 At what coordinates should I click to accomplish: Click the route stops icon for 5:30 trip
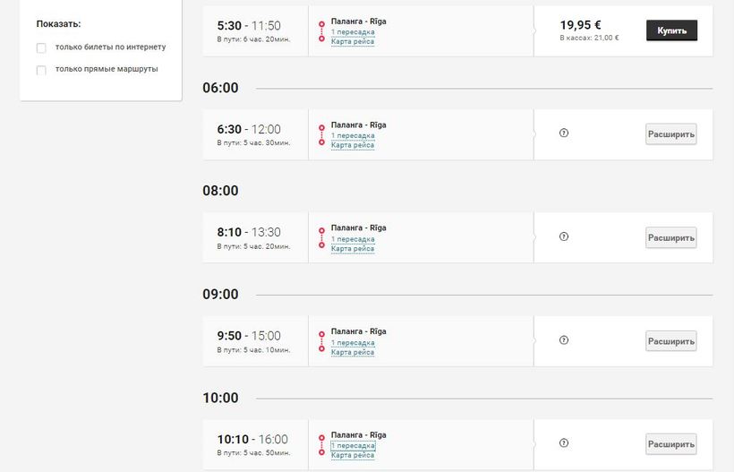click(x=321, y=30)
